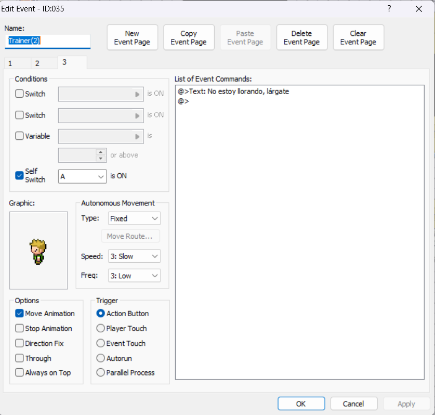Enable the first Switch condition checkbox

point(20,94)
